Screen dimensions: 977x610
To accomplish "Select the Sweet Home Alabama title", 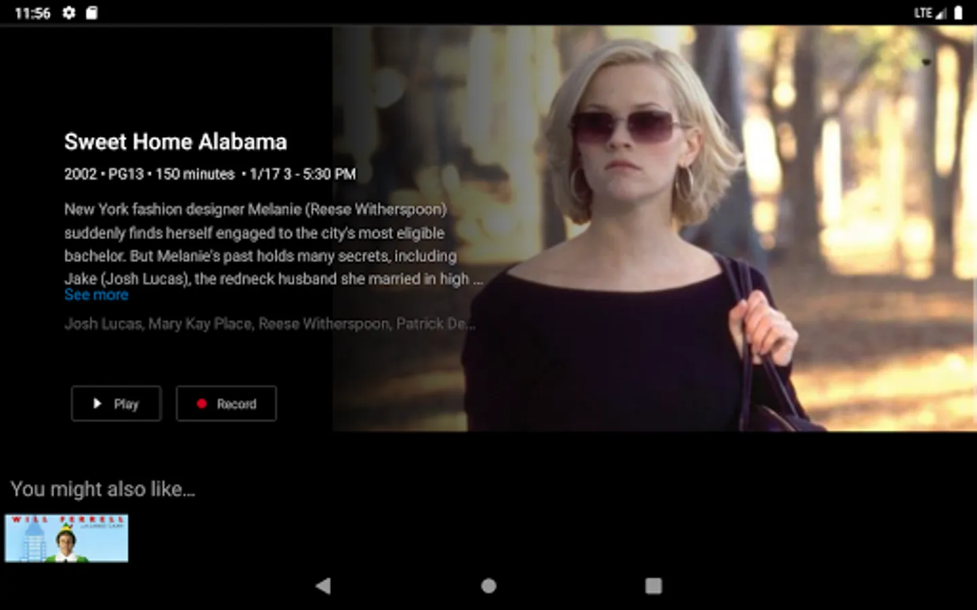I will click(x=176, y=142).
